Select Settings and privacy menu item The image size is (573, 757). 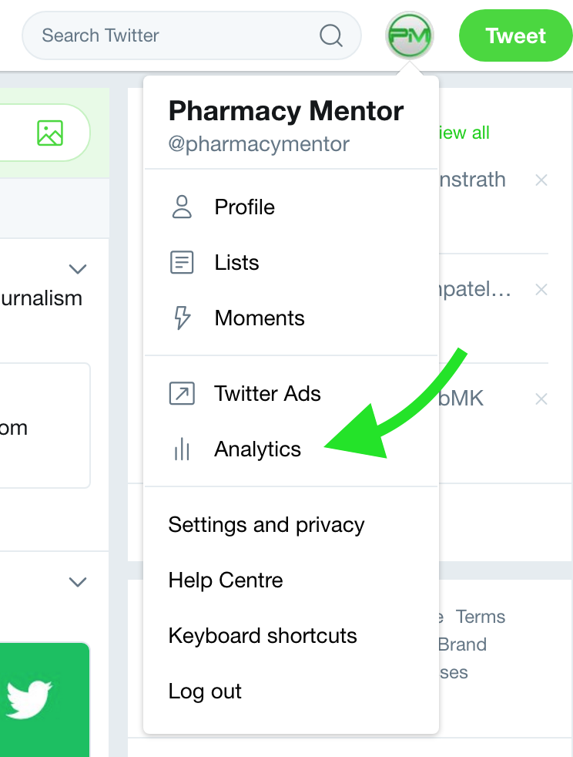click(266, 525)
